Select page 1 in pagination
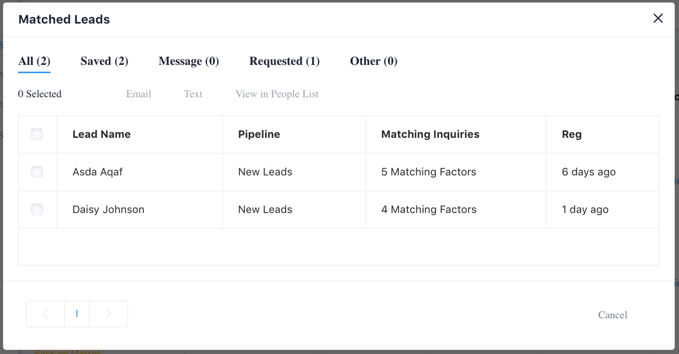The image size is (679, 354). pos(77,314)
